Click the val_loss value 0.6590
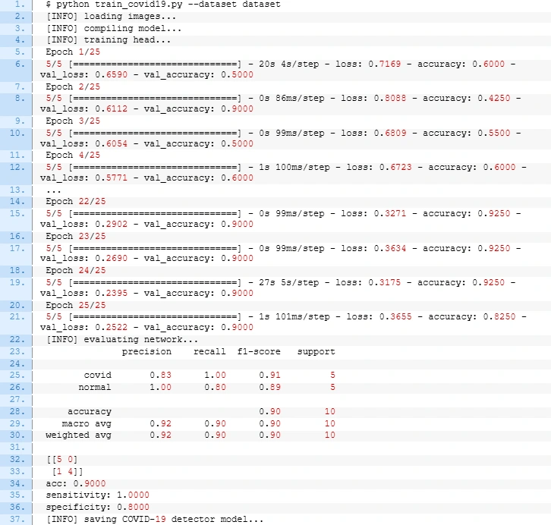The height and width of the screenshot is (525, 551). coord(111,75)
